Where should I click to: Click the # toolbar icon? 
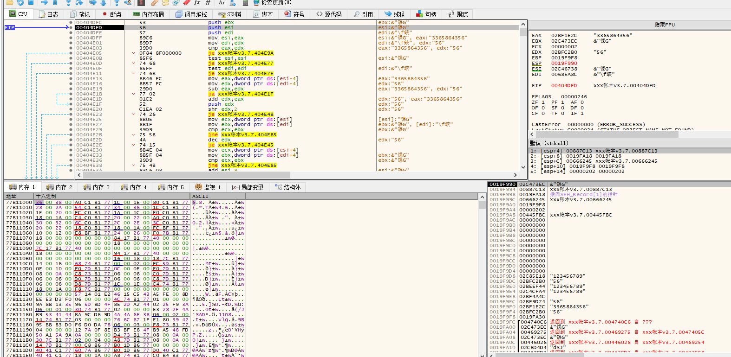pyautogui.click(x=208, y=2)
